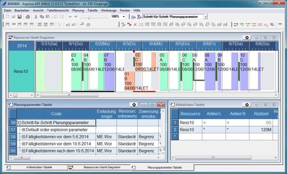Click the Save floppy disk icon

pos(20,17)
